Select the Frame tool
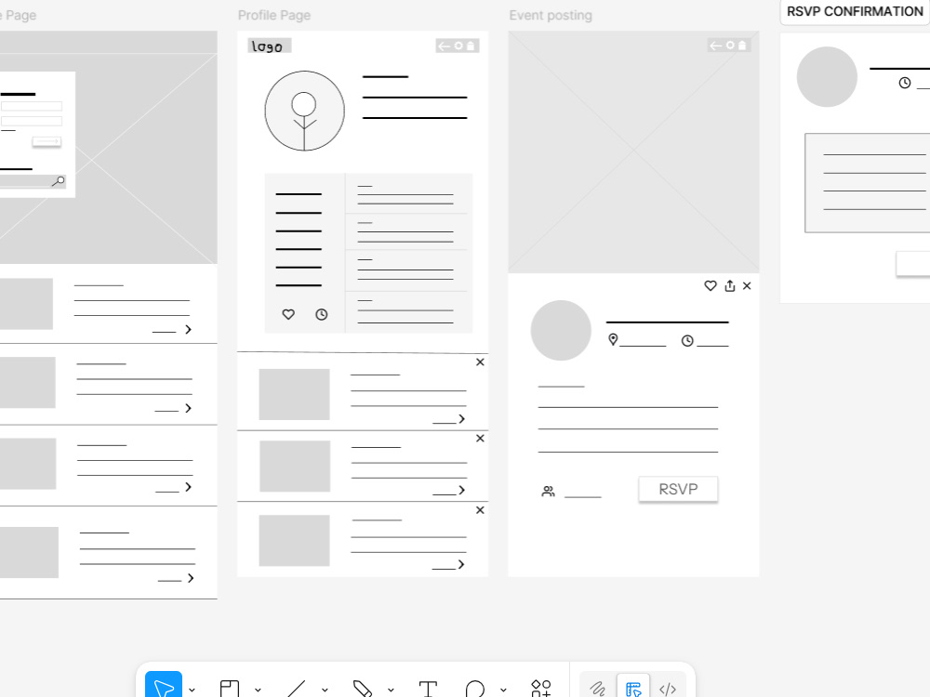Screen dimensions: 930x697 pyautogui.click(x=230, y=689)
